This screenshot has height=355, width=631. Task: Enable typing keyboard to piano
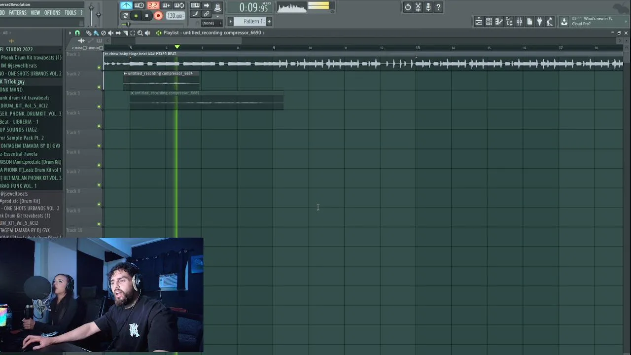[195, 5]
